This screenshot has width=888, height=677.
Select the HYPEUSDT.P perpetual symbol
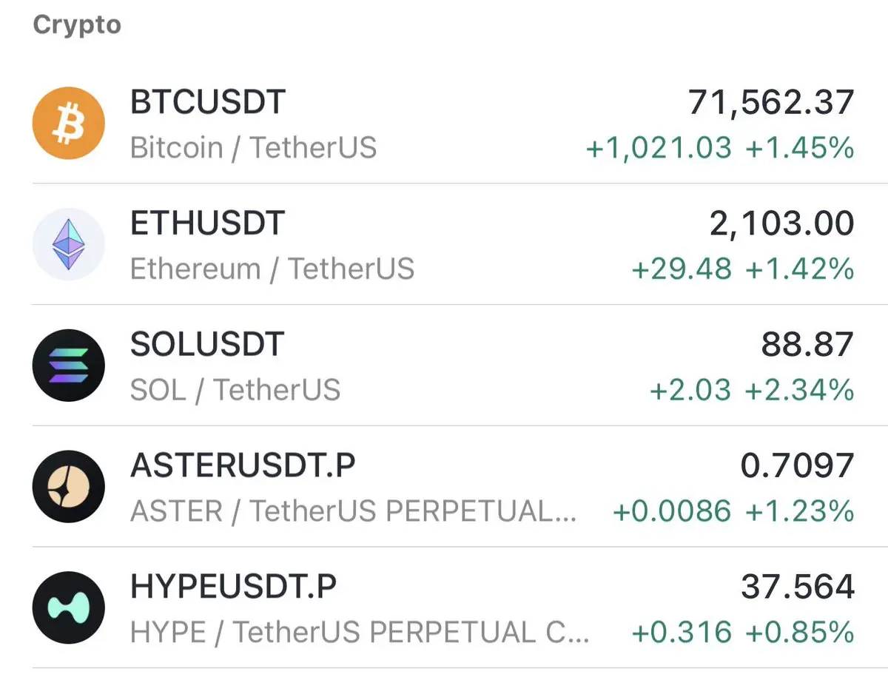234,587
